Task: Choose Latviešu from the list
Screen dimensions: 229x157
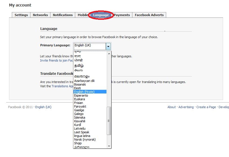Action: 90,128
